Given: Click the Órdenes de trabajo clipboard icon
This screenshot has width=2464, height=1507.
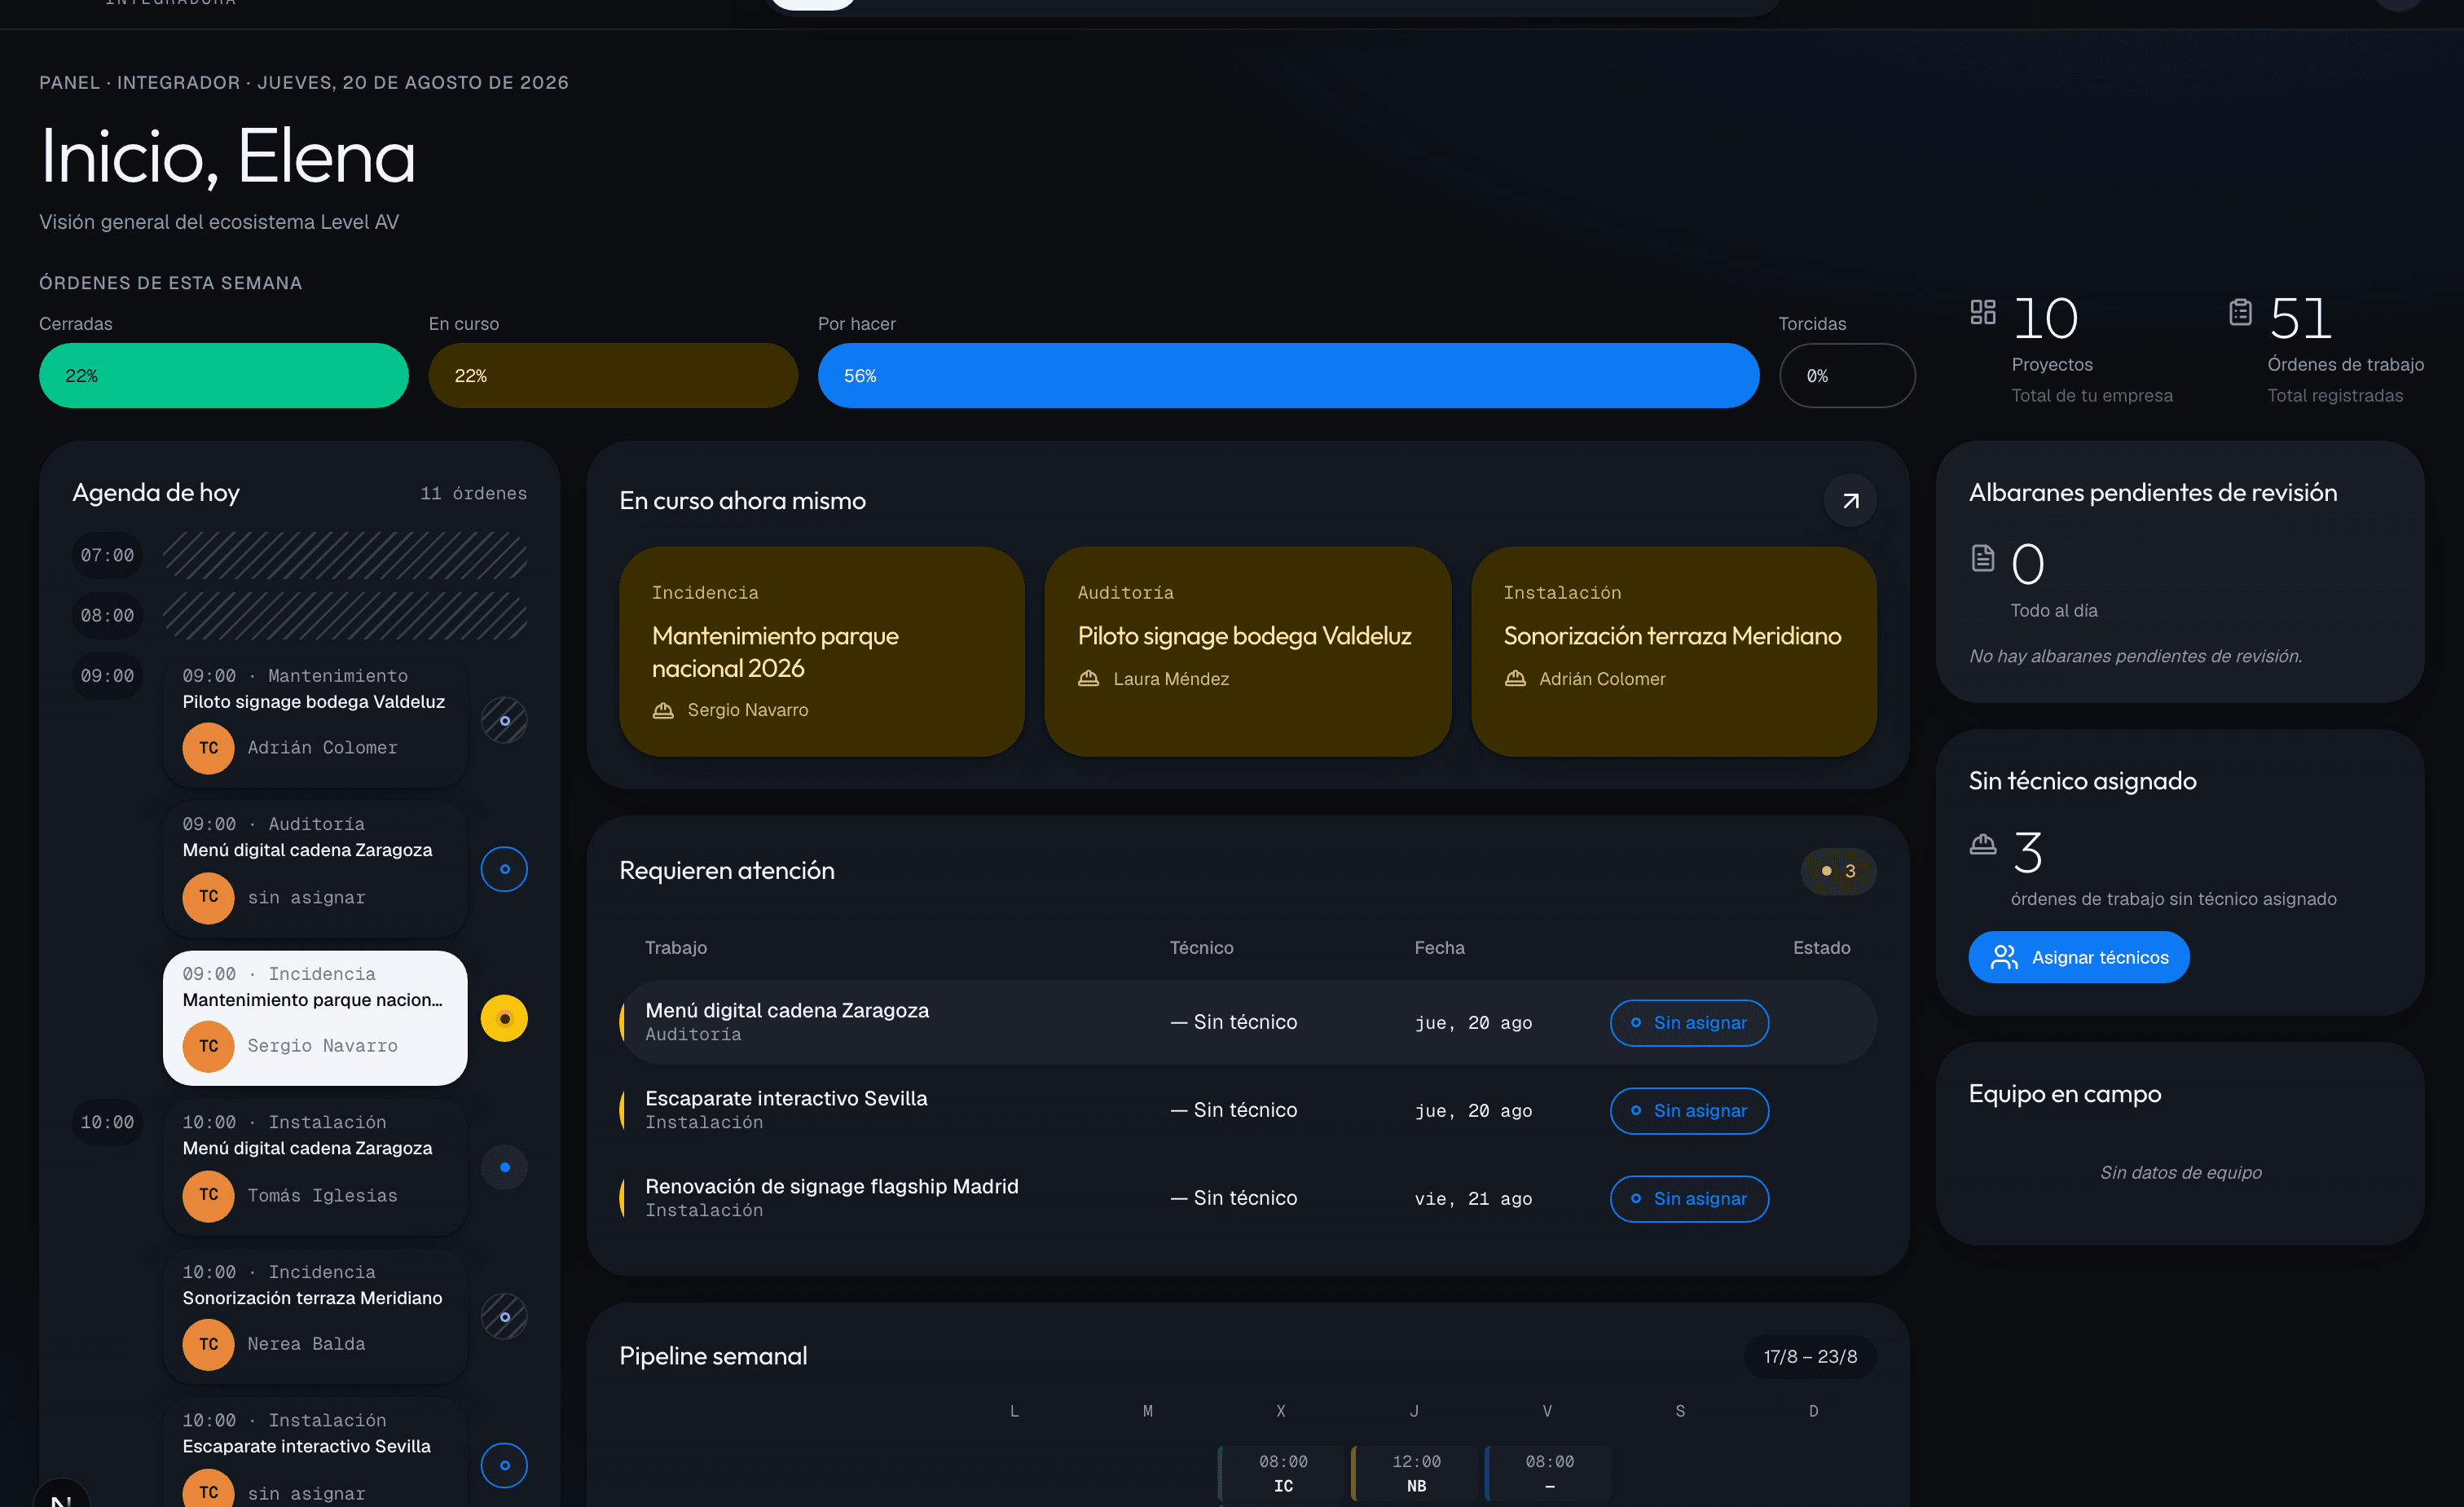Looking at the screenshot, I should (2240, 312).
